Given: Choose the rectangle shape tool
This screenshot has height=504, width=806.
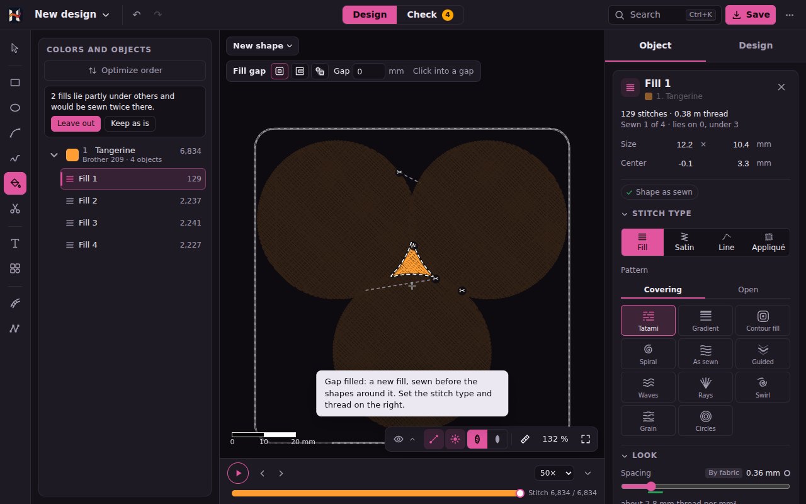Looking at the screenshot, I should pos(15,83).
